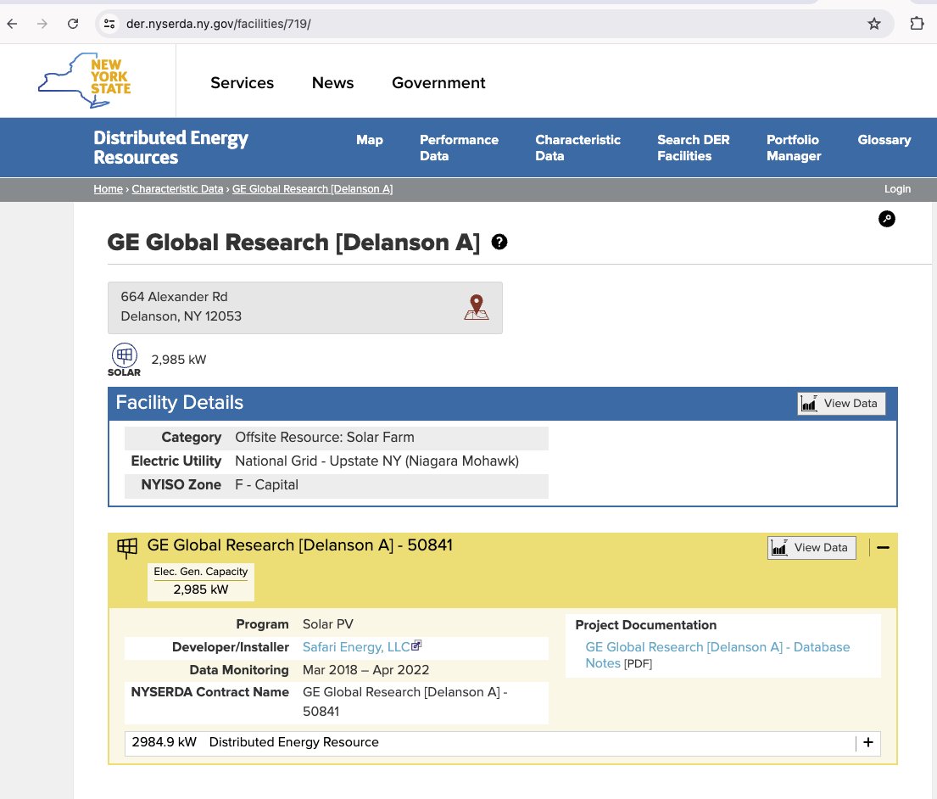Click the Elec. Gen. Capacity 2,985 kW box
937x799 pixels.
201,582
